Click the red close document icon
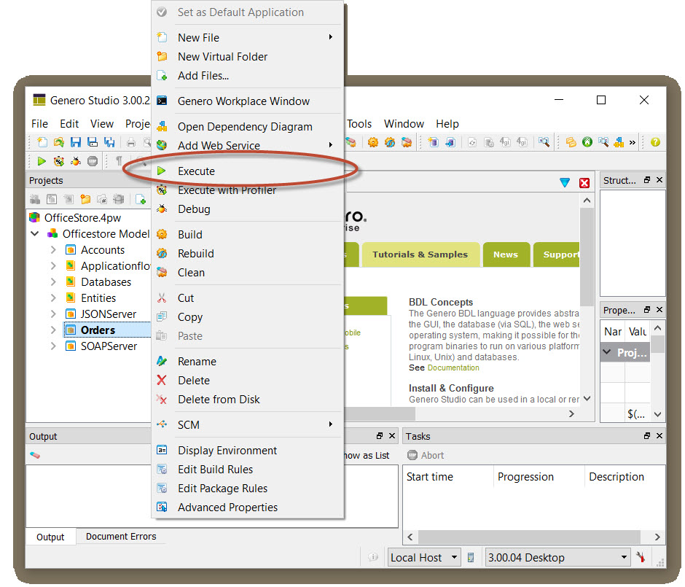The image size is (685, 587). pyautogui.click(x=584, y=183)
